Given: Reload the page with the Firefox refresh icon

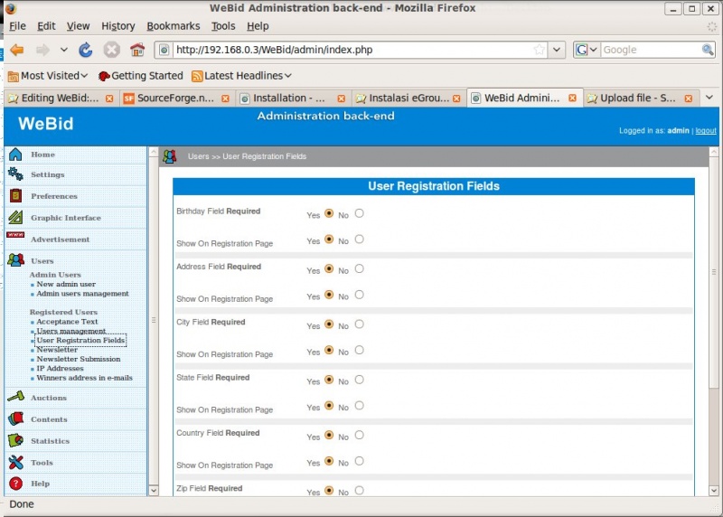Looking at the screenshot, I should pyautogui.click(x=86, y=50).
